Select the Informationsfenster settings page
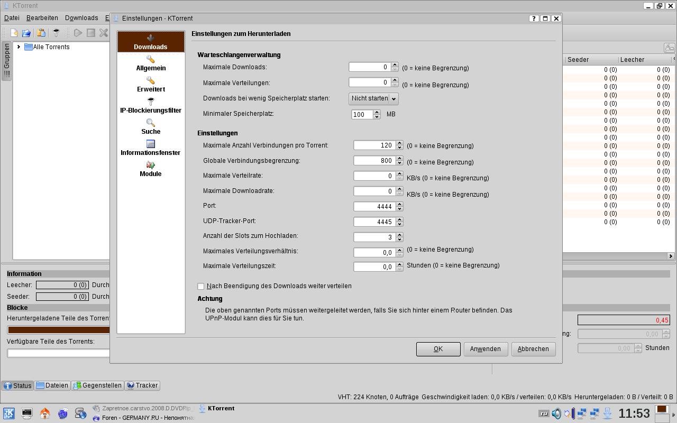The height and width of the screenshot is (423, 677). [151, 148]
